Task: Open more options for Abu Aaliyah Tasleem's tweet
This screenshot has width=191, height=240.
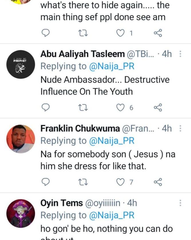Action: coord(180,54)
